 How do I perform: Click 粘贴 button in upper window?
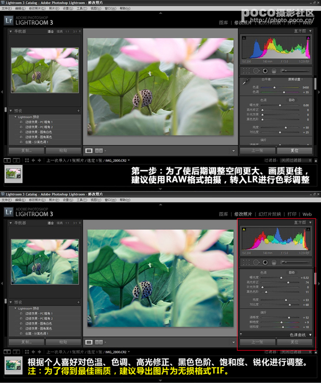tap(63, 151)
